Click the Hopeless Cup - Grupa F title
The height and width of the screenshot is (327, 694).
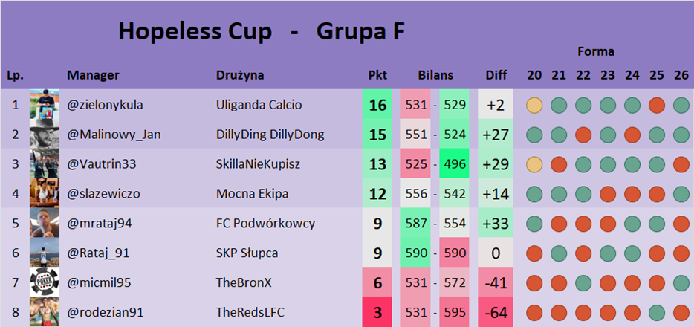coord(261,32)
